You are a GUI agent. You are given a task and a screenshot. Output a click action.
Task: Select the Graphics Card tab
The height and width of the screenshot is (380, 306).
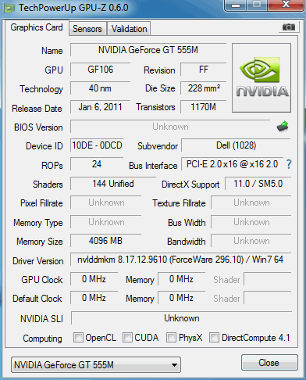click(x=37, y=27)
